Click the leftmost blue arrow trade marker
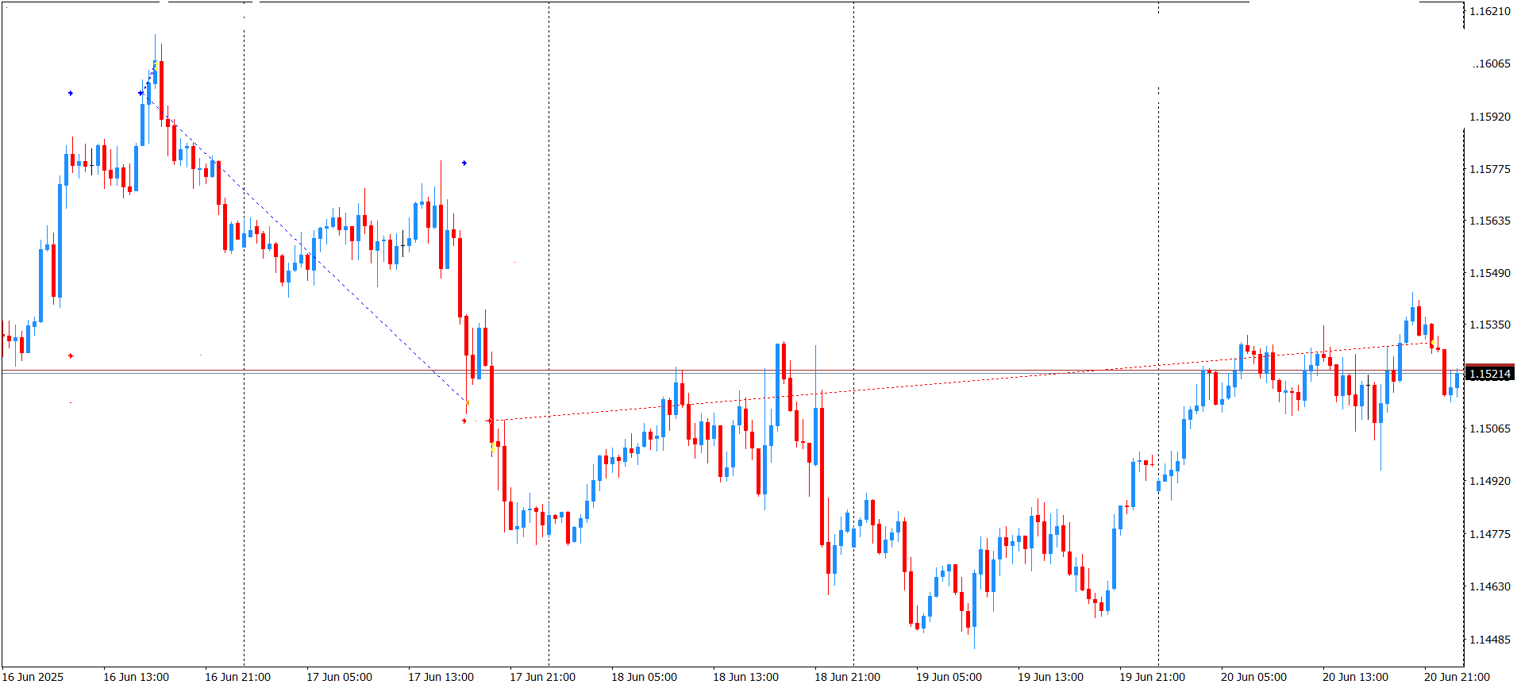The image size is (1521, 688). [x=71, y=94]
